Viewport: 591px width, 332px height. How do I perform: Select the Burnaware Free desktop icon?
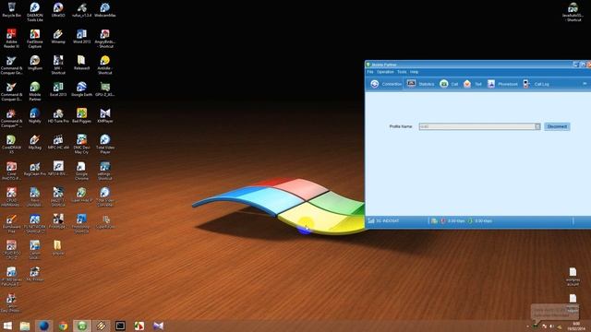pyautogui.click(x=11, y=223)
